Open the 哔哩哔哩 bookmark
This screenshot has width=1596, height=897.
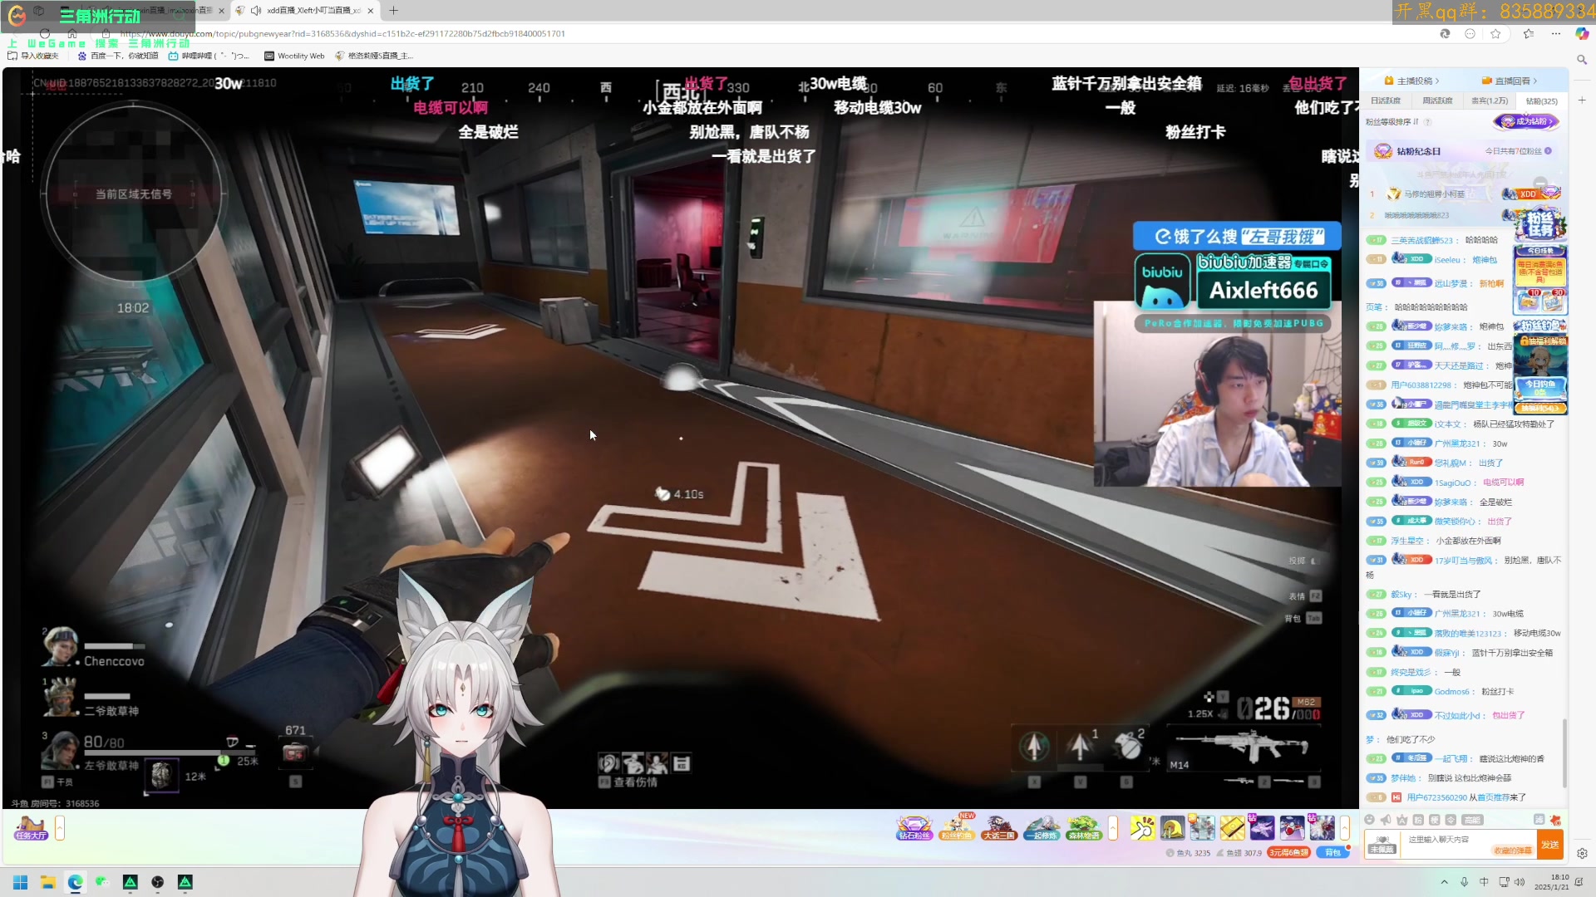coord(208,56)
